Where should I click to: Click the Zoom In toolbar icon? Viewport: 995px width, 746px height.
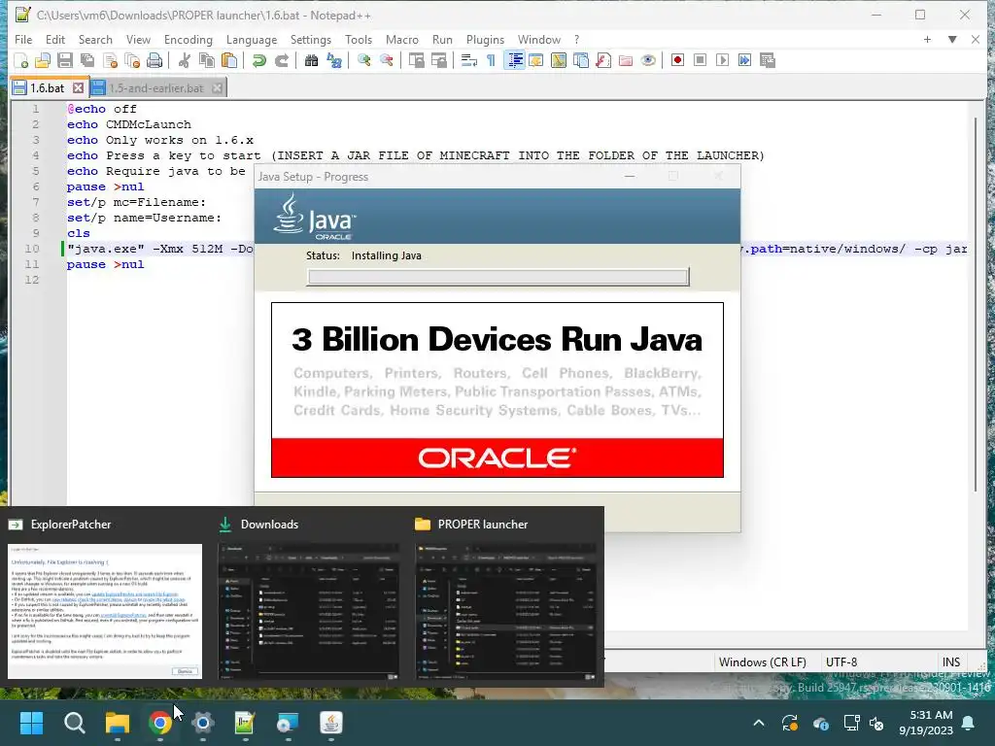click(x=363, y=61)
